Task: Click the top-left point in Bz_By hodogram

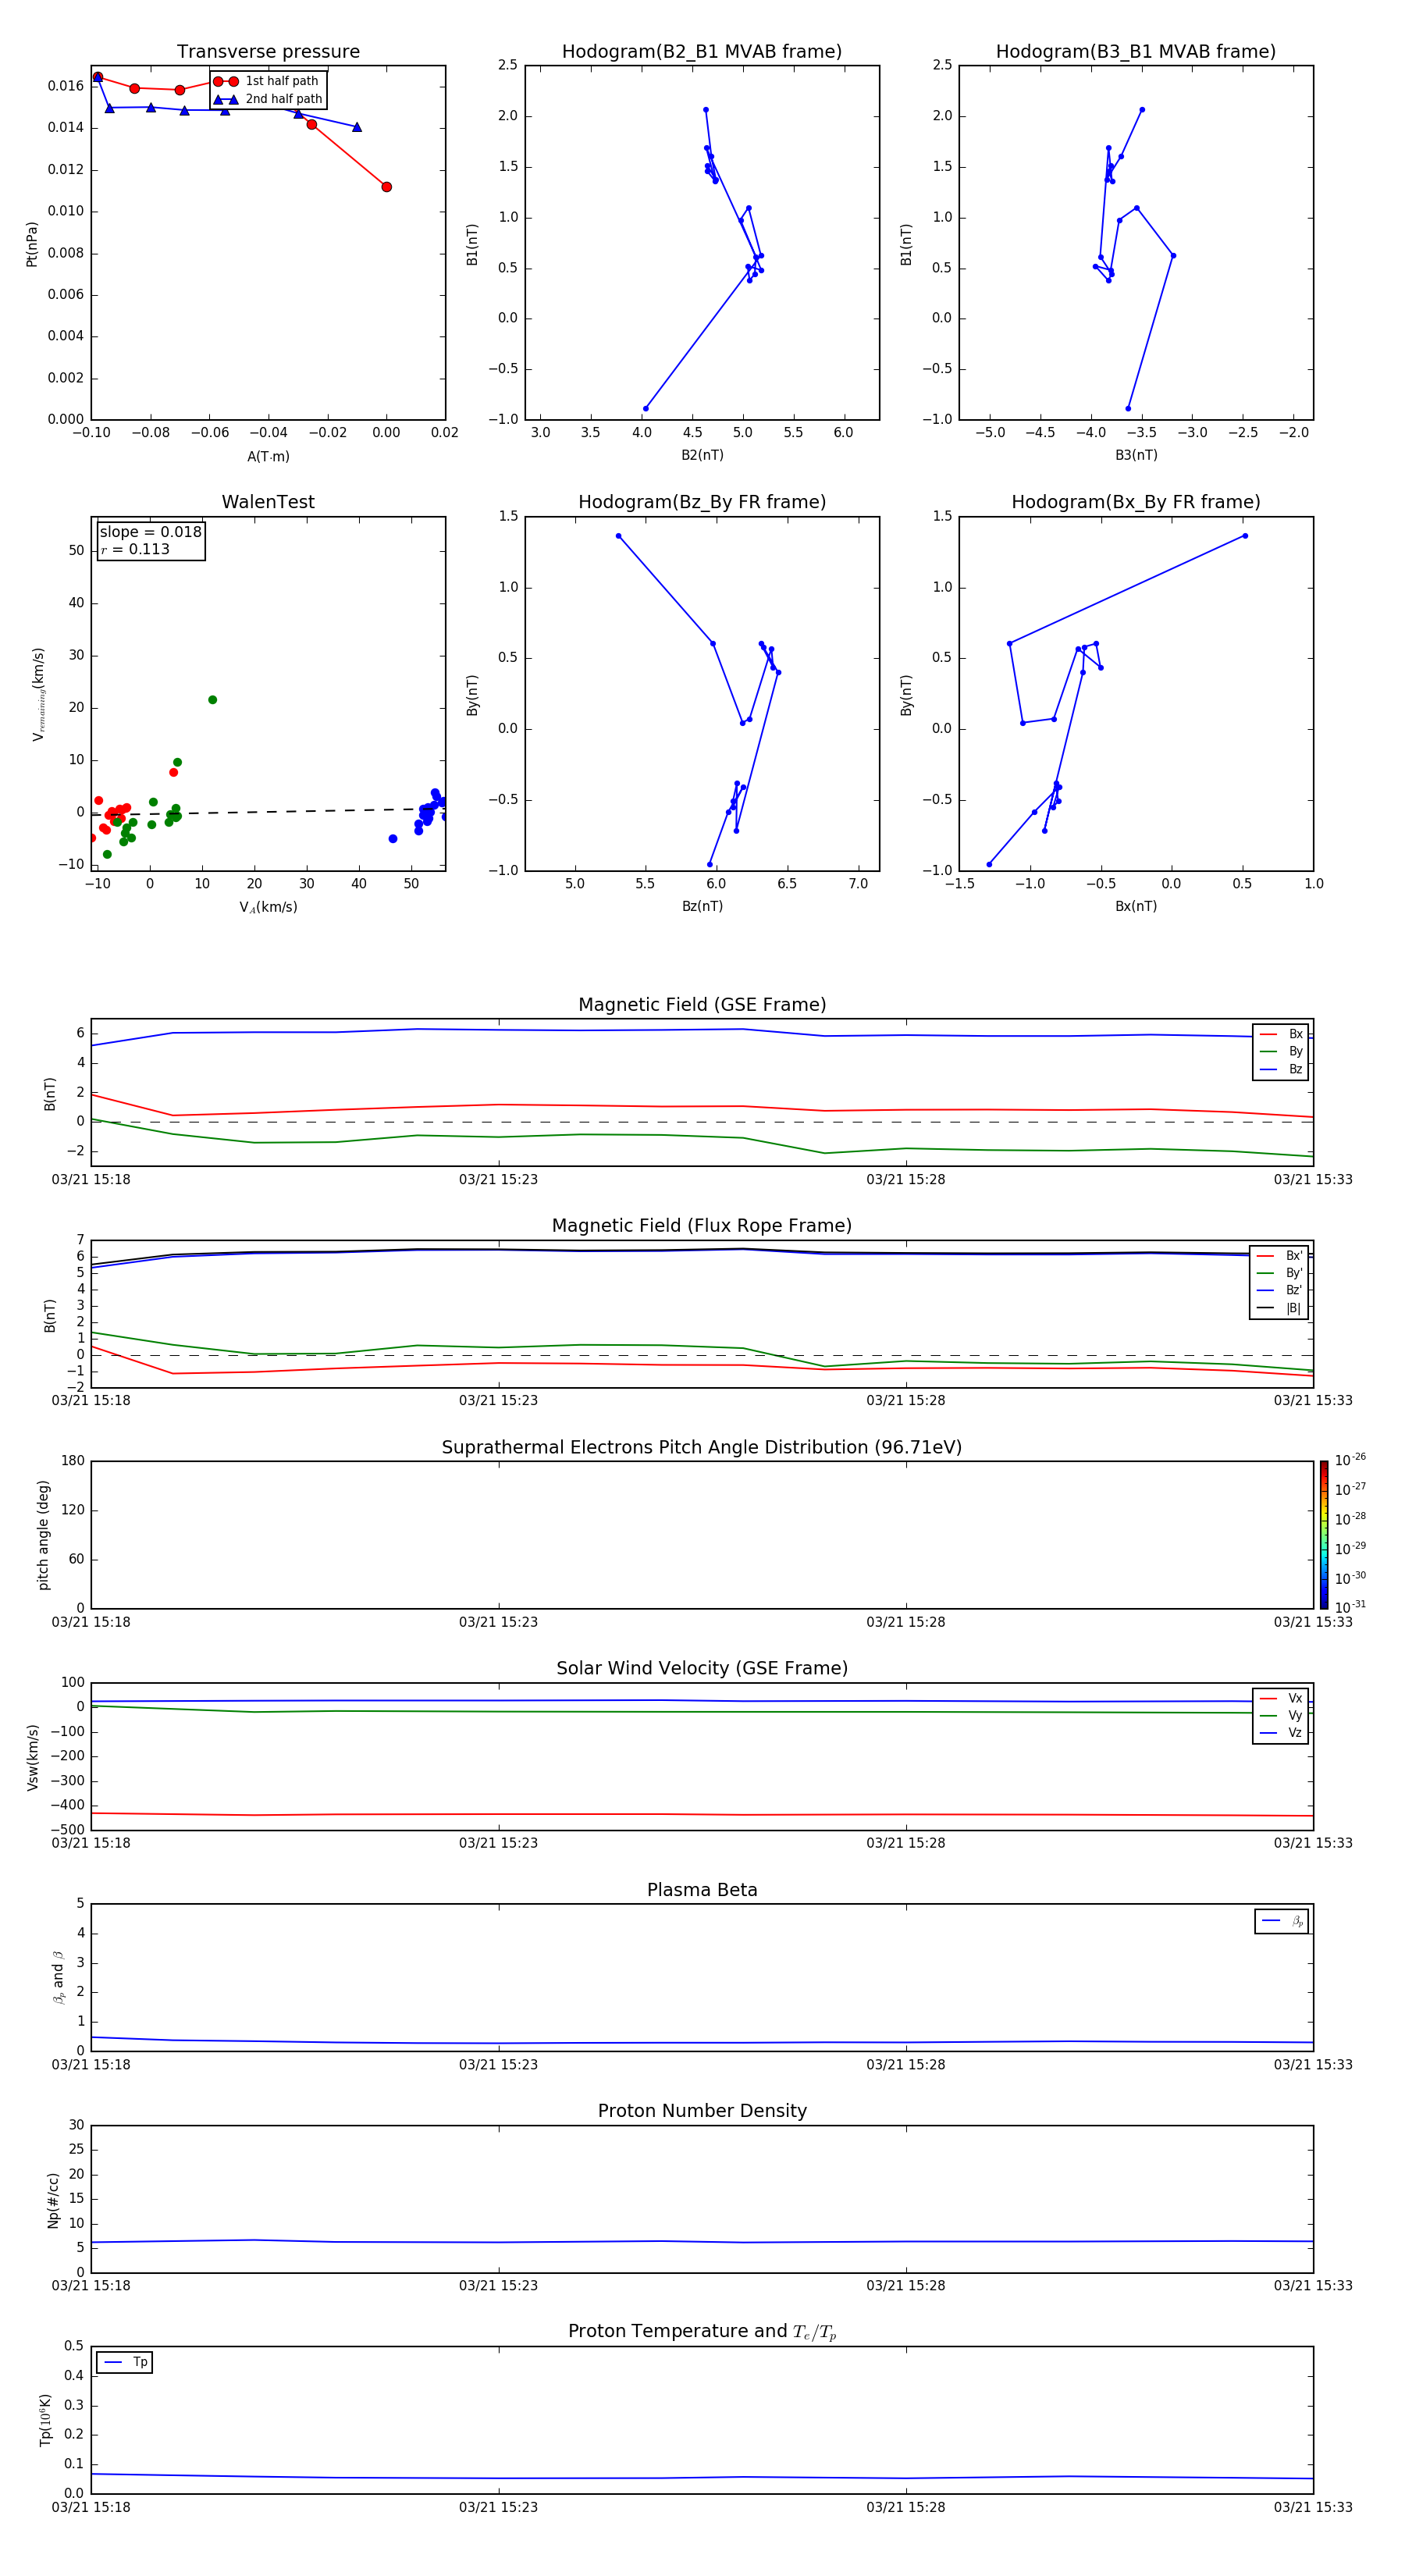Action: [618, 536]
